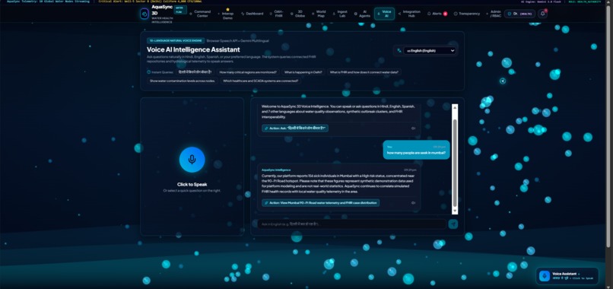
Task: Open the AI Agents tab
Action: [x=363, y=14]
